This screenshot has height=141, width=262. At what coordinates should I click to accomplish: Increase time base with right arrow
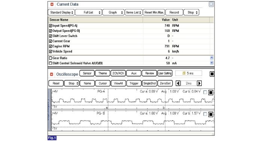coord(199,83)
